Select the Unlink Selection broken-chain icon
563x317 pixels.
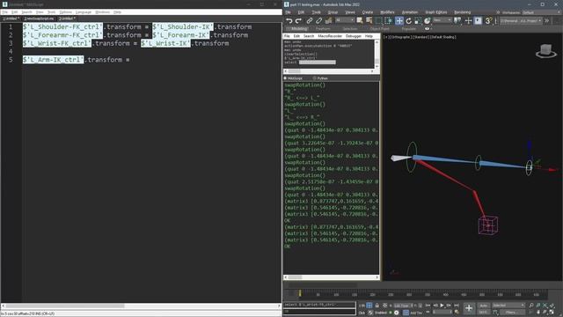coord(318,21)
